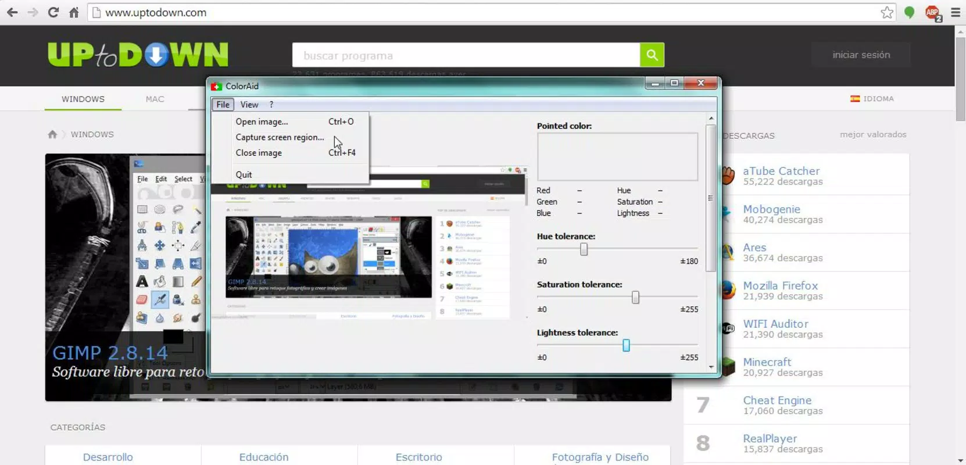
Task: Open the Adblock Plus extension icon
Action: point(933,13)
